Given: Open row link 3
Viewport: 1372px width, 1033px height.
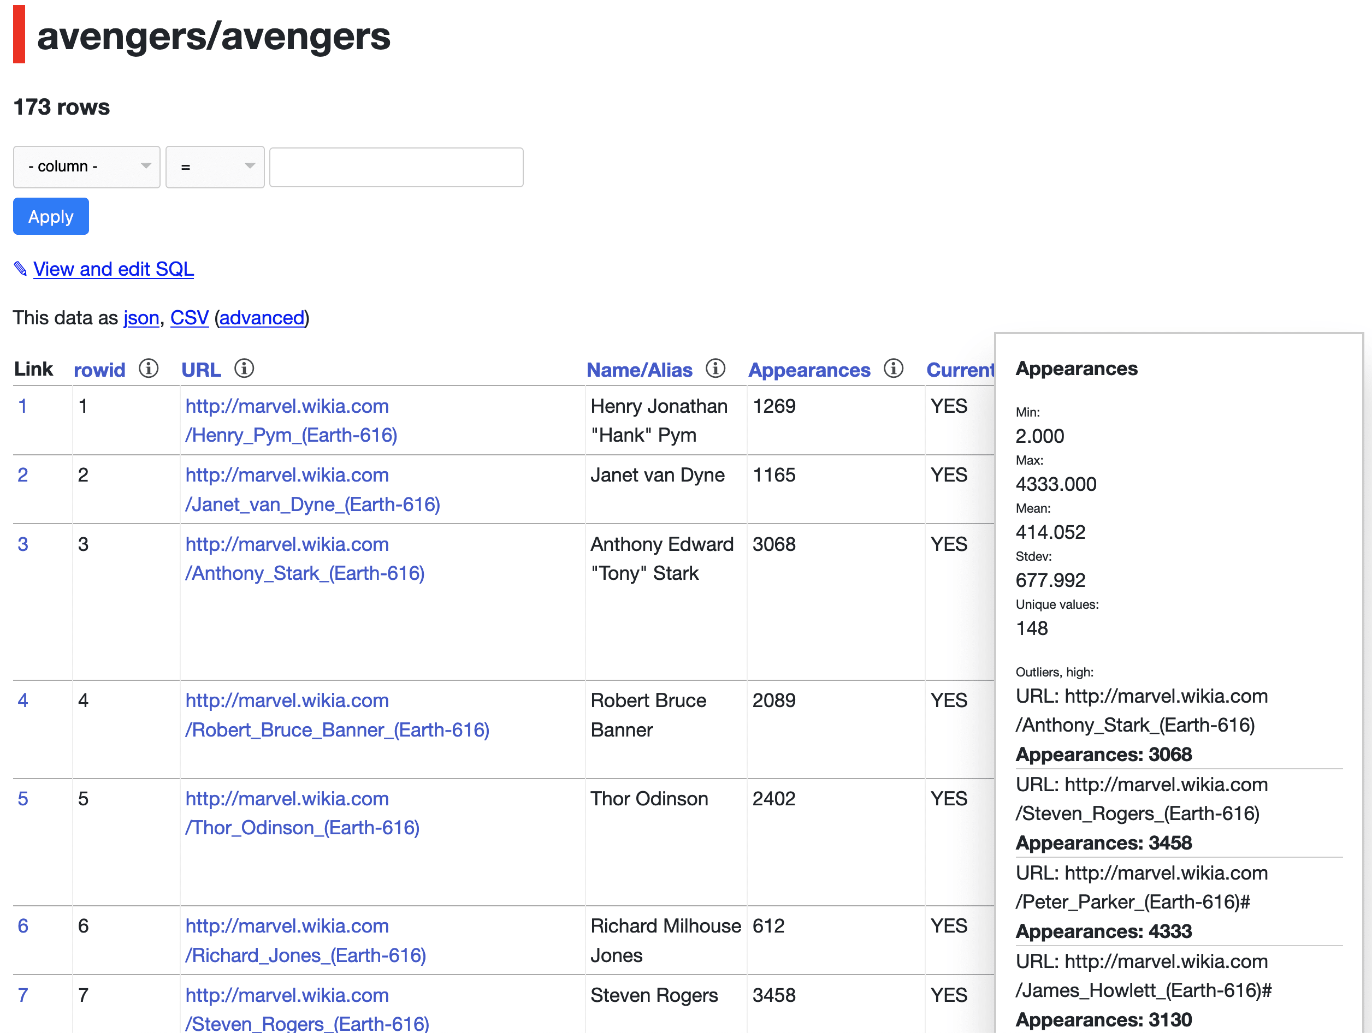Looking at the screenshot, I should click(22, 544).
